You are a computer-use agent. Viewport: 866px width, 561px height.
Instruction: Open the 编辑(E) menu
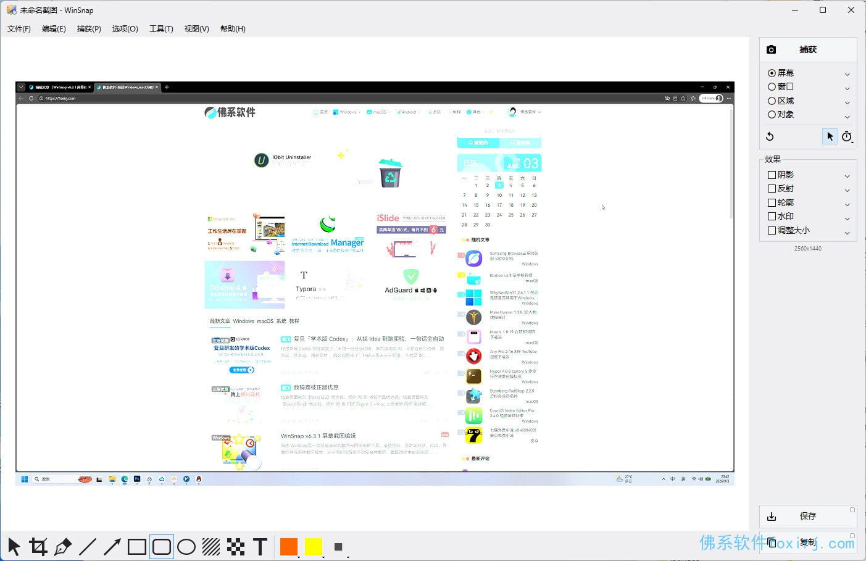coord(54,29)
